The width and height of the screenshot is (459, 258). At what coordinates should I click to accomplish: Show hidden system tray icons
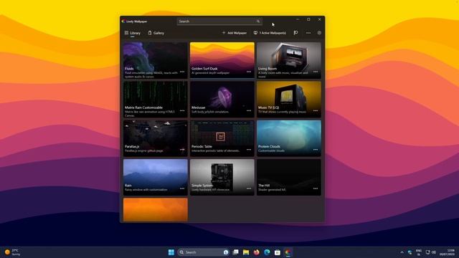click(x=402, y=252)
